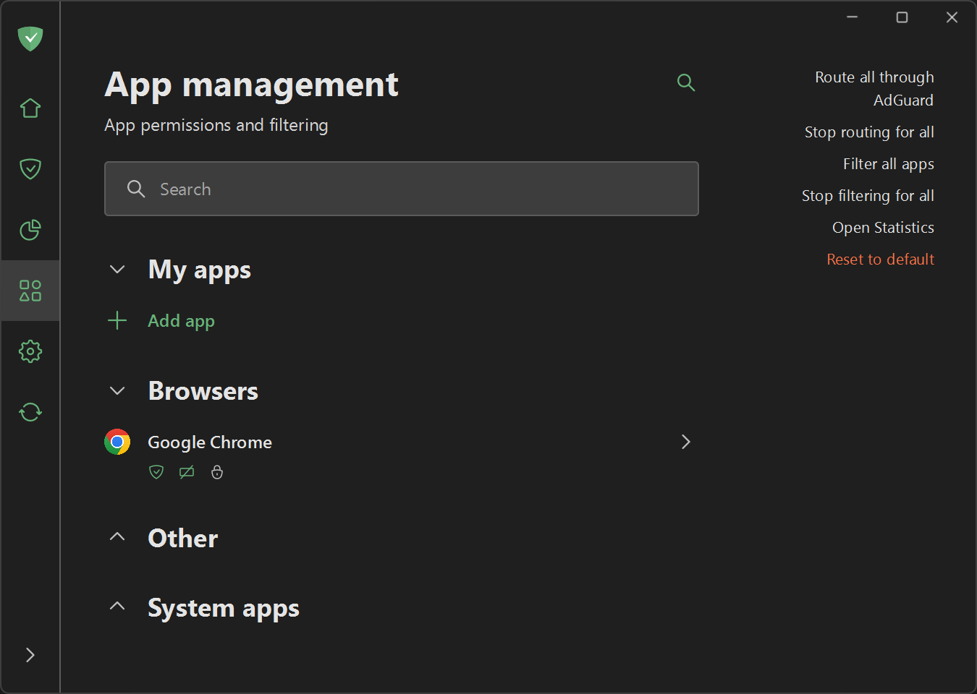Open the Home section in the sidebar
Image resolution: width=977 pixels, height=694 pixels.
click(x=30, y=107)
